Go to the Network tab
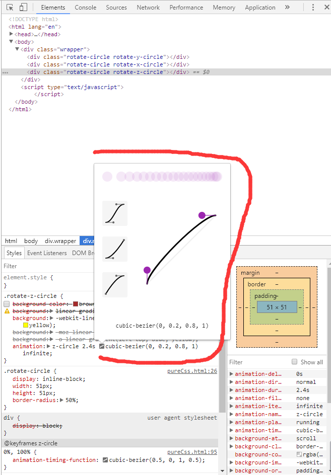 click(x=148, y=8)
